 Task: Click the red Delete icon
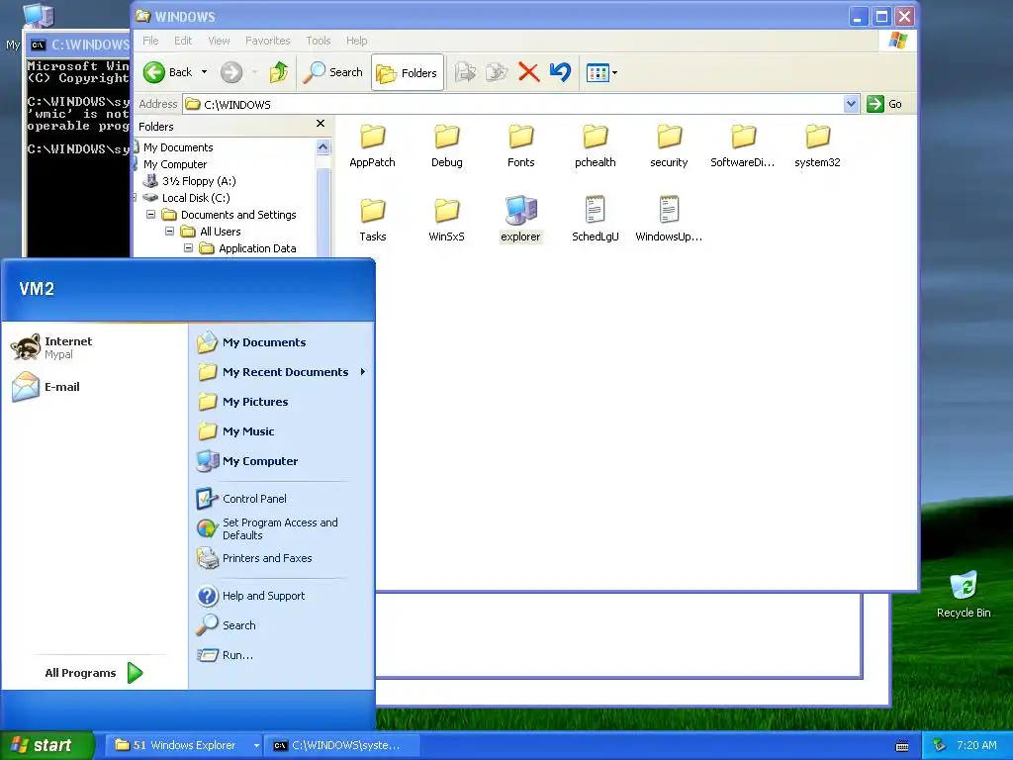point(528,72)
